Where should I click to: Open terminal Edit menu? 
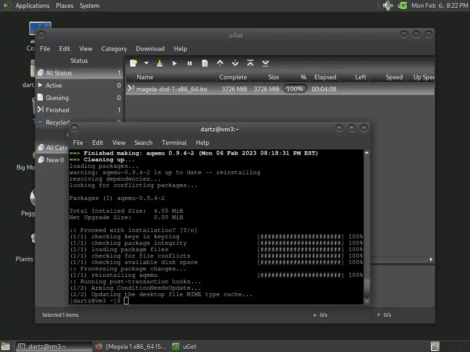pos(97,143)
